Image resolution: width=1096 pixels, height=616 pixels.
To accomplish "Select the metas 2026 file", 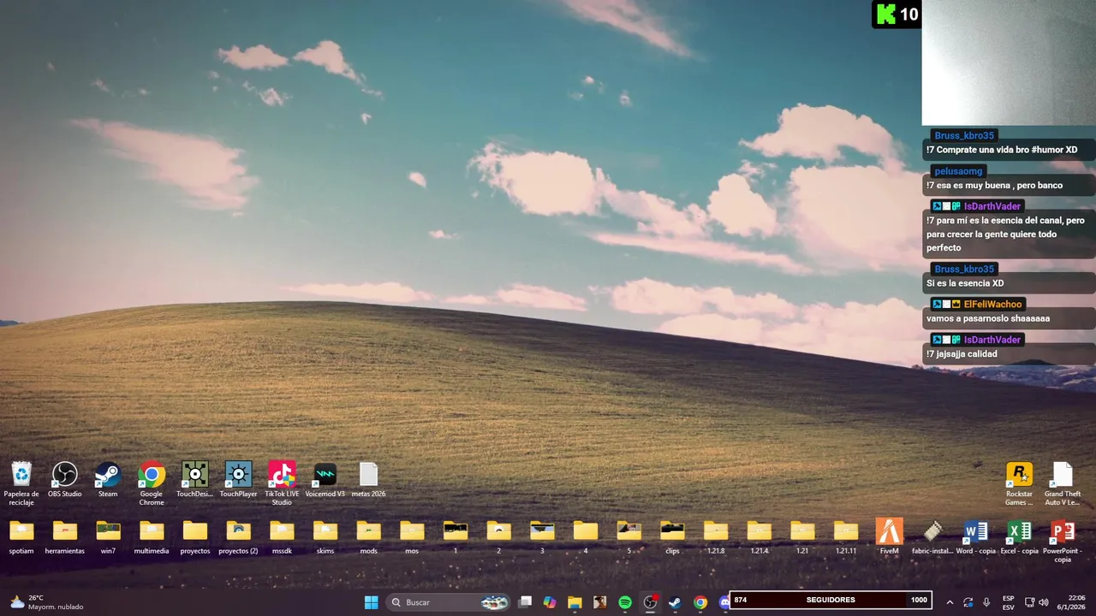I will coord(368,480).
